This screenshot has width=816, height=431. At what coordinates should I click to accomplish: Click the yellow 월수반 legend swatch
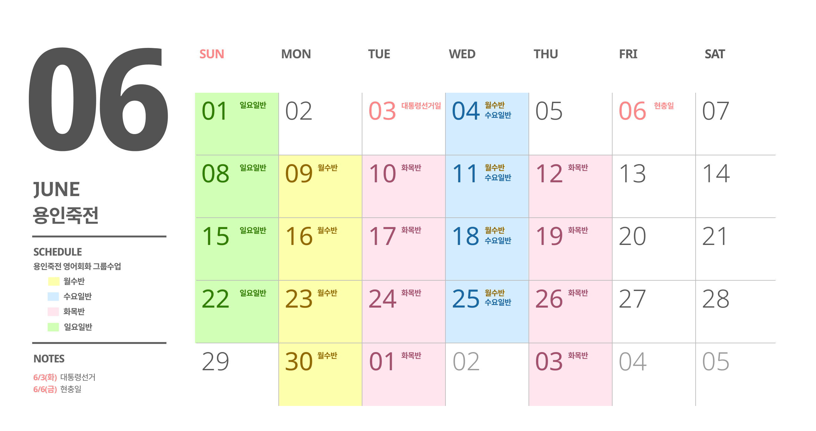(x=53, y=281)
